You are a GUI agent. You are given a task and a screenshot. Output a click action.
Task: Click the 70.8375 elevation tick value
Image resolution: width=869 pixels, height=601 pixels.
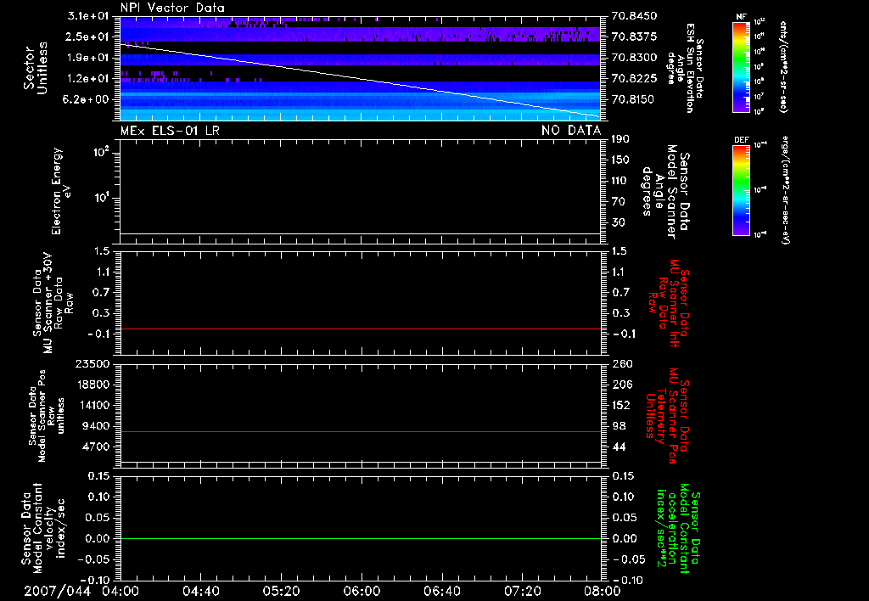click(x=635, y=37)
